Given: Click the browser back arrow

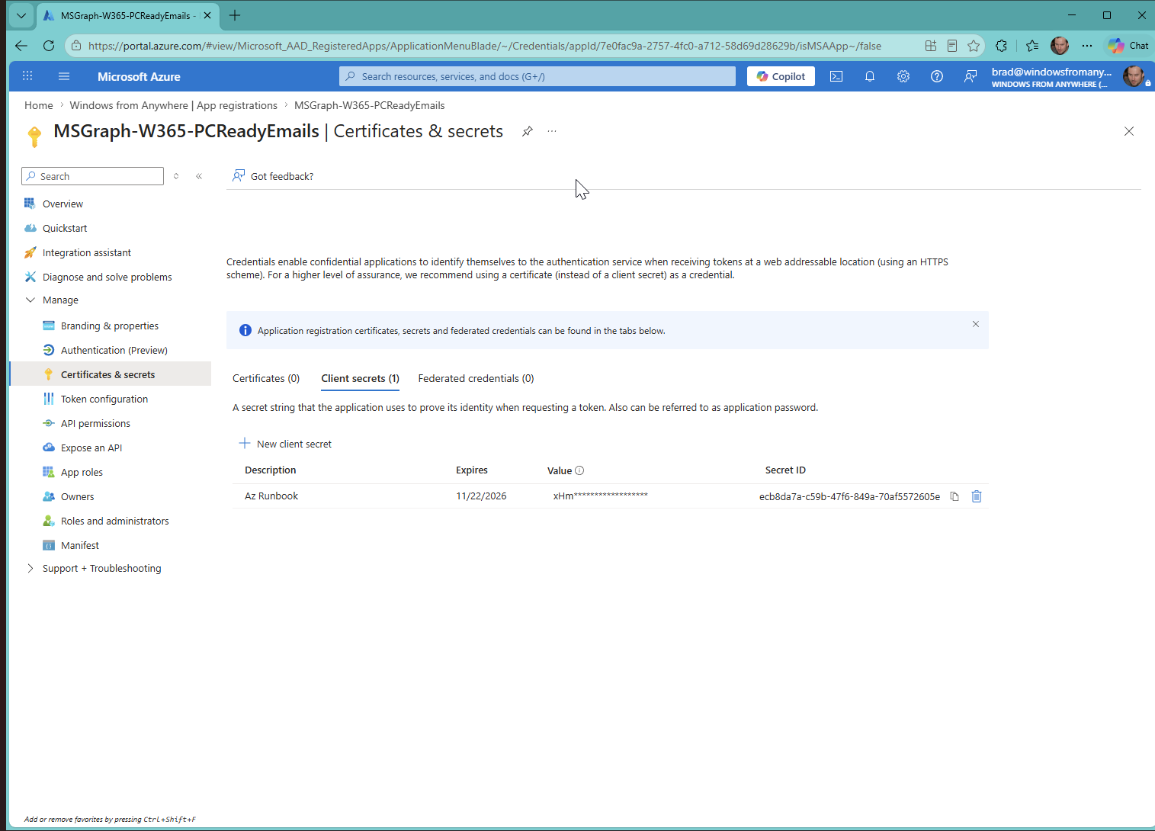Looking at the screenshot, I should coord(21,46).
